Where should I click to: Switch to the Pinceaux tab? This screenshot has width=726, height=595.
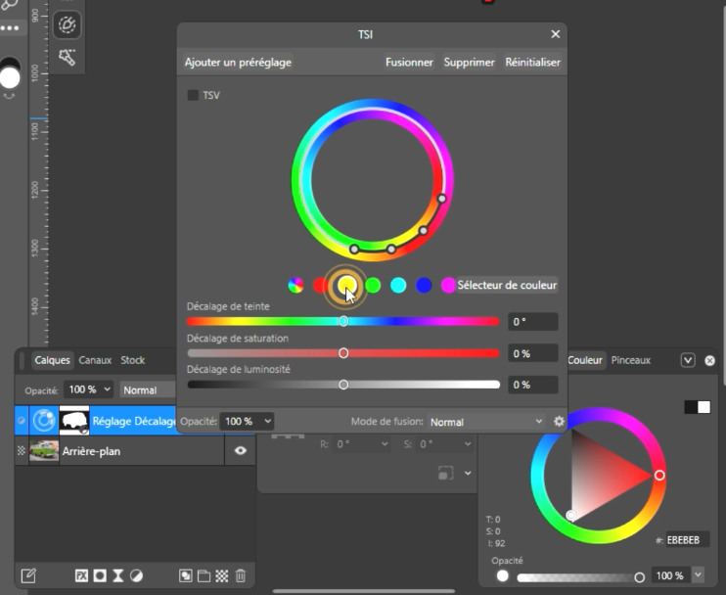[x=631, y=360]
